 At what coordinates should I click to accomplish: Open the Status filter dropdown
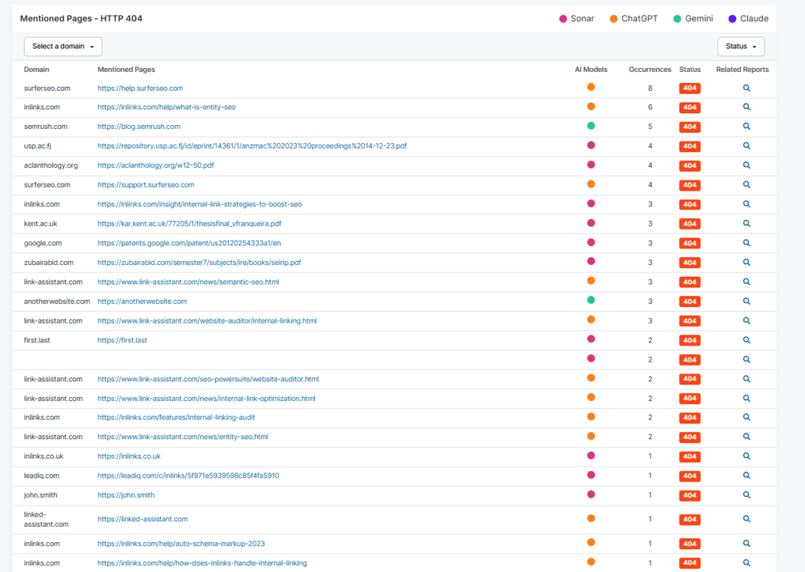741,46
